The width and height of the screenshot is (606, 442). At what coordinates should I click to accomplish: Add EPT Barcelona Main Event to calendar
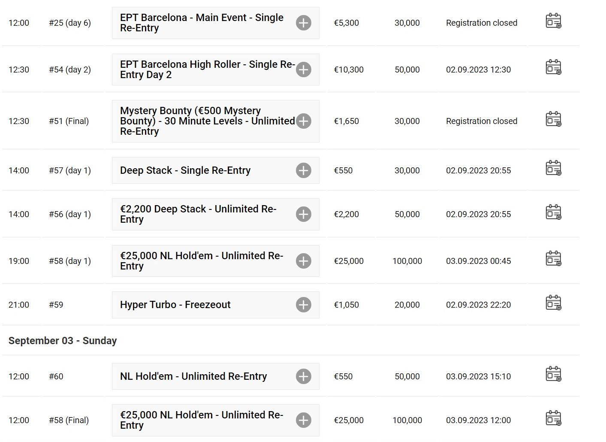[553, 21]
